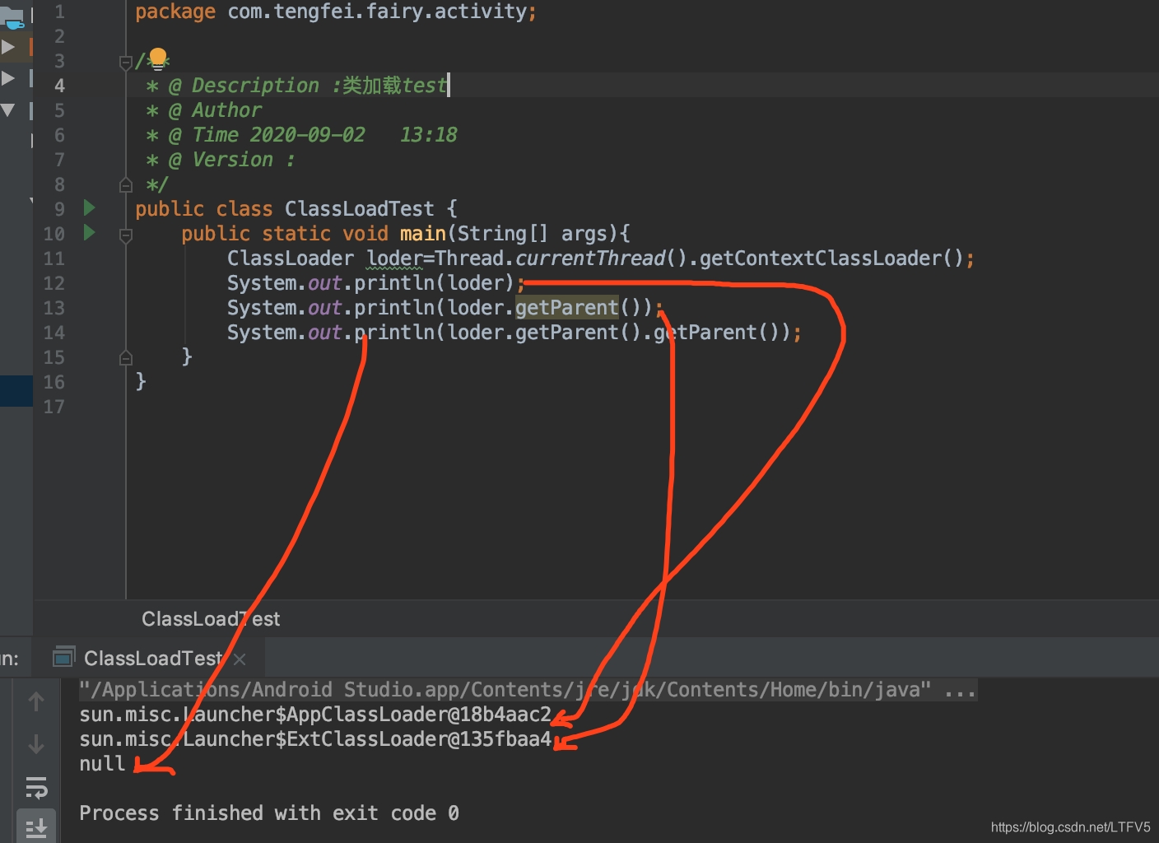Image resolution: width=1159 pixels, height=843 pixels.
Task: Click the null output line in console
Action: [102, 764]
